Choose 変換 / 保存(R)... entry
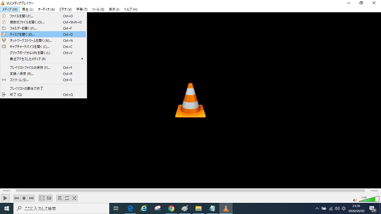 click(x=44, y=74)
